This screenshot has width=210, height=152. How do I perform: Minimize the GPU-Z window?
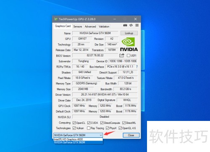click(x=115, y=19)
